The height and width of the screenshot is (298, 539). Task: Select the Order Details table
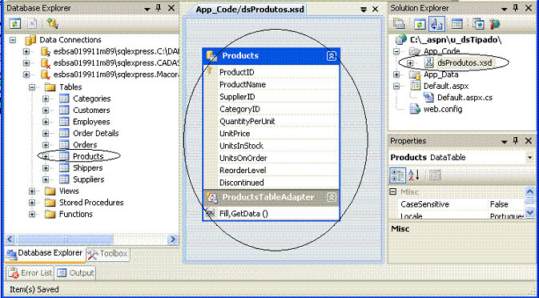tap(95, 133)
